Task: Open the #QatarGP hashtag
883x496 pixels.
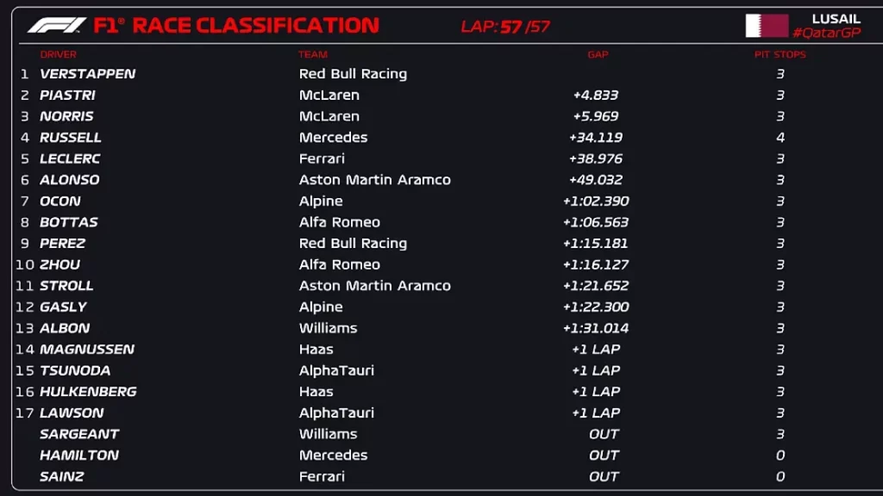Action: tap(826, 33)
